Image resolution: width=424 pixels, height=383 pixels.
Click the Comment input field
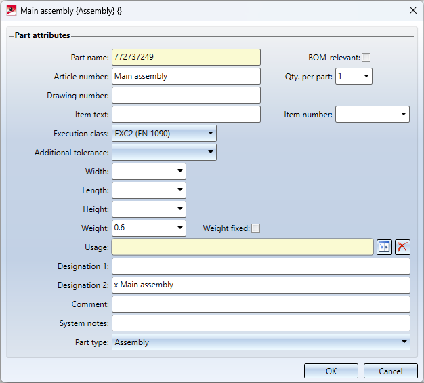tap(261, 304)
